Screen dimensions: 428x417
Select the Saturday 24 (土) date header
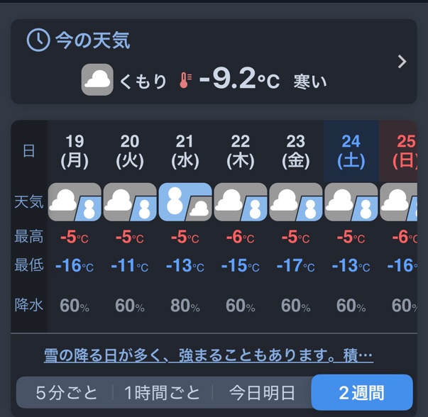pyautogui.click(x=351, y=150)
